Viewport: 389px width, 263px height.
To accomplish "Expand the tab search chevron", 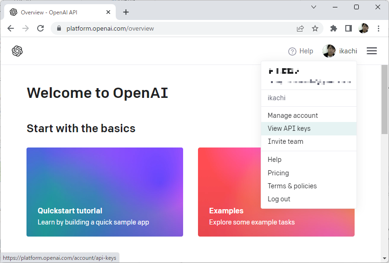I will (x=314, y=7).
